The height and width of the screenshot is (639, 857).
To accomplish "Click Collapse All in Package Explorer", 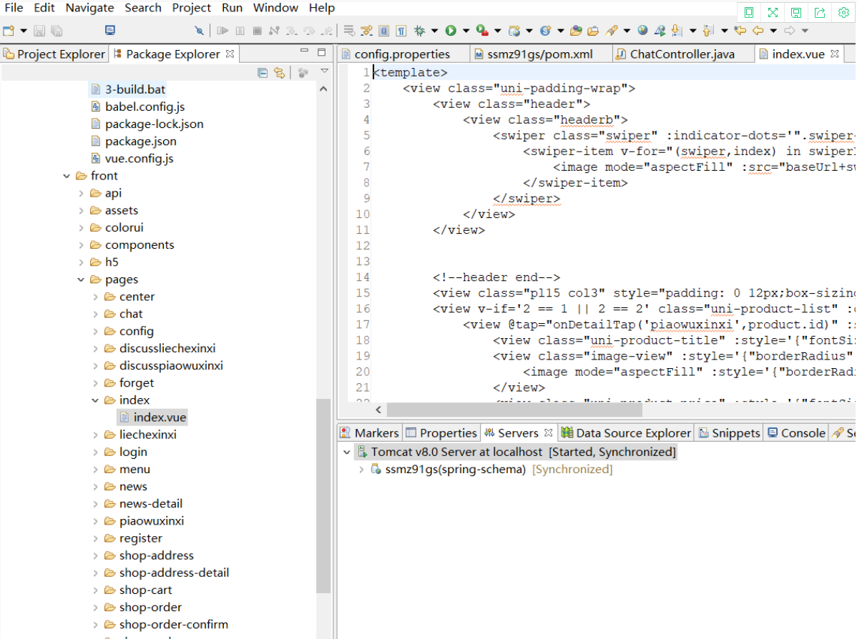I will click(263, 73).
